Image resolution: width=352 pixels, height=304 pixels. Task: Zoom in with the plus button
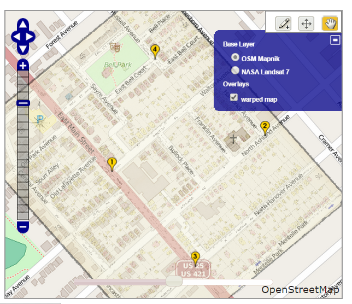pyautogui.click(x=23, y=66)
